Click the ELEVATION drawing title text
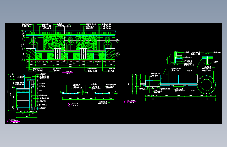The width and height of the screenshot is (227, 147). (67, 71)
